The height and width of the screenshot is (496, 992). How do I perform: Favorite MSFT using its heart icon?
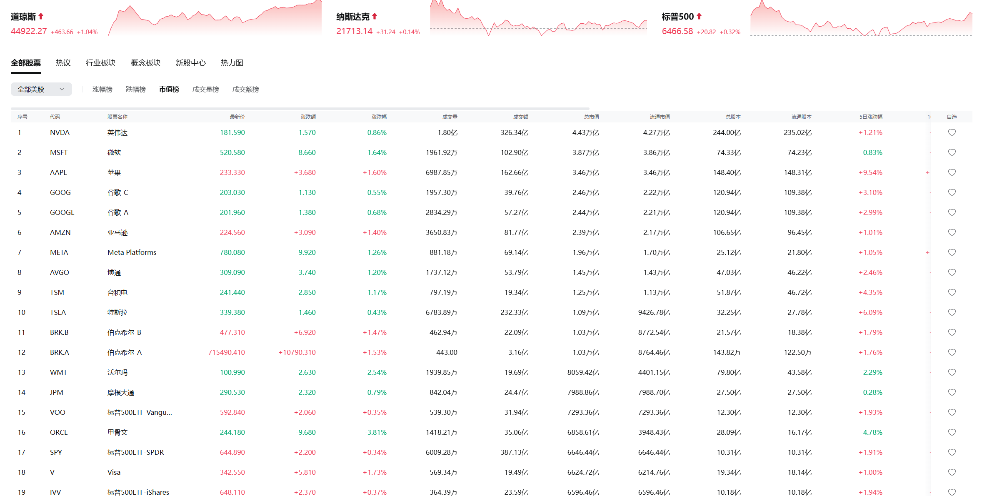952,152
